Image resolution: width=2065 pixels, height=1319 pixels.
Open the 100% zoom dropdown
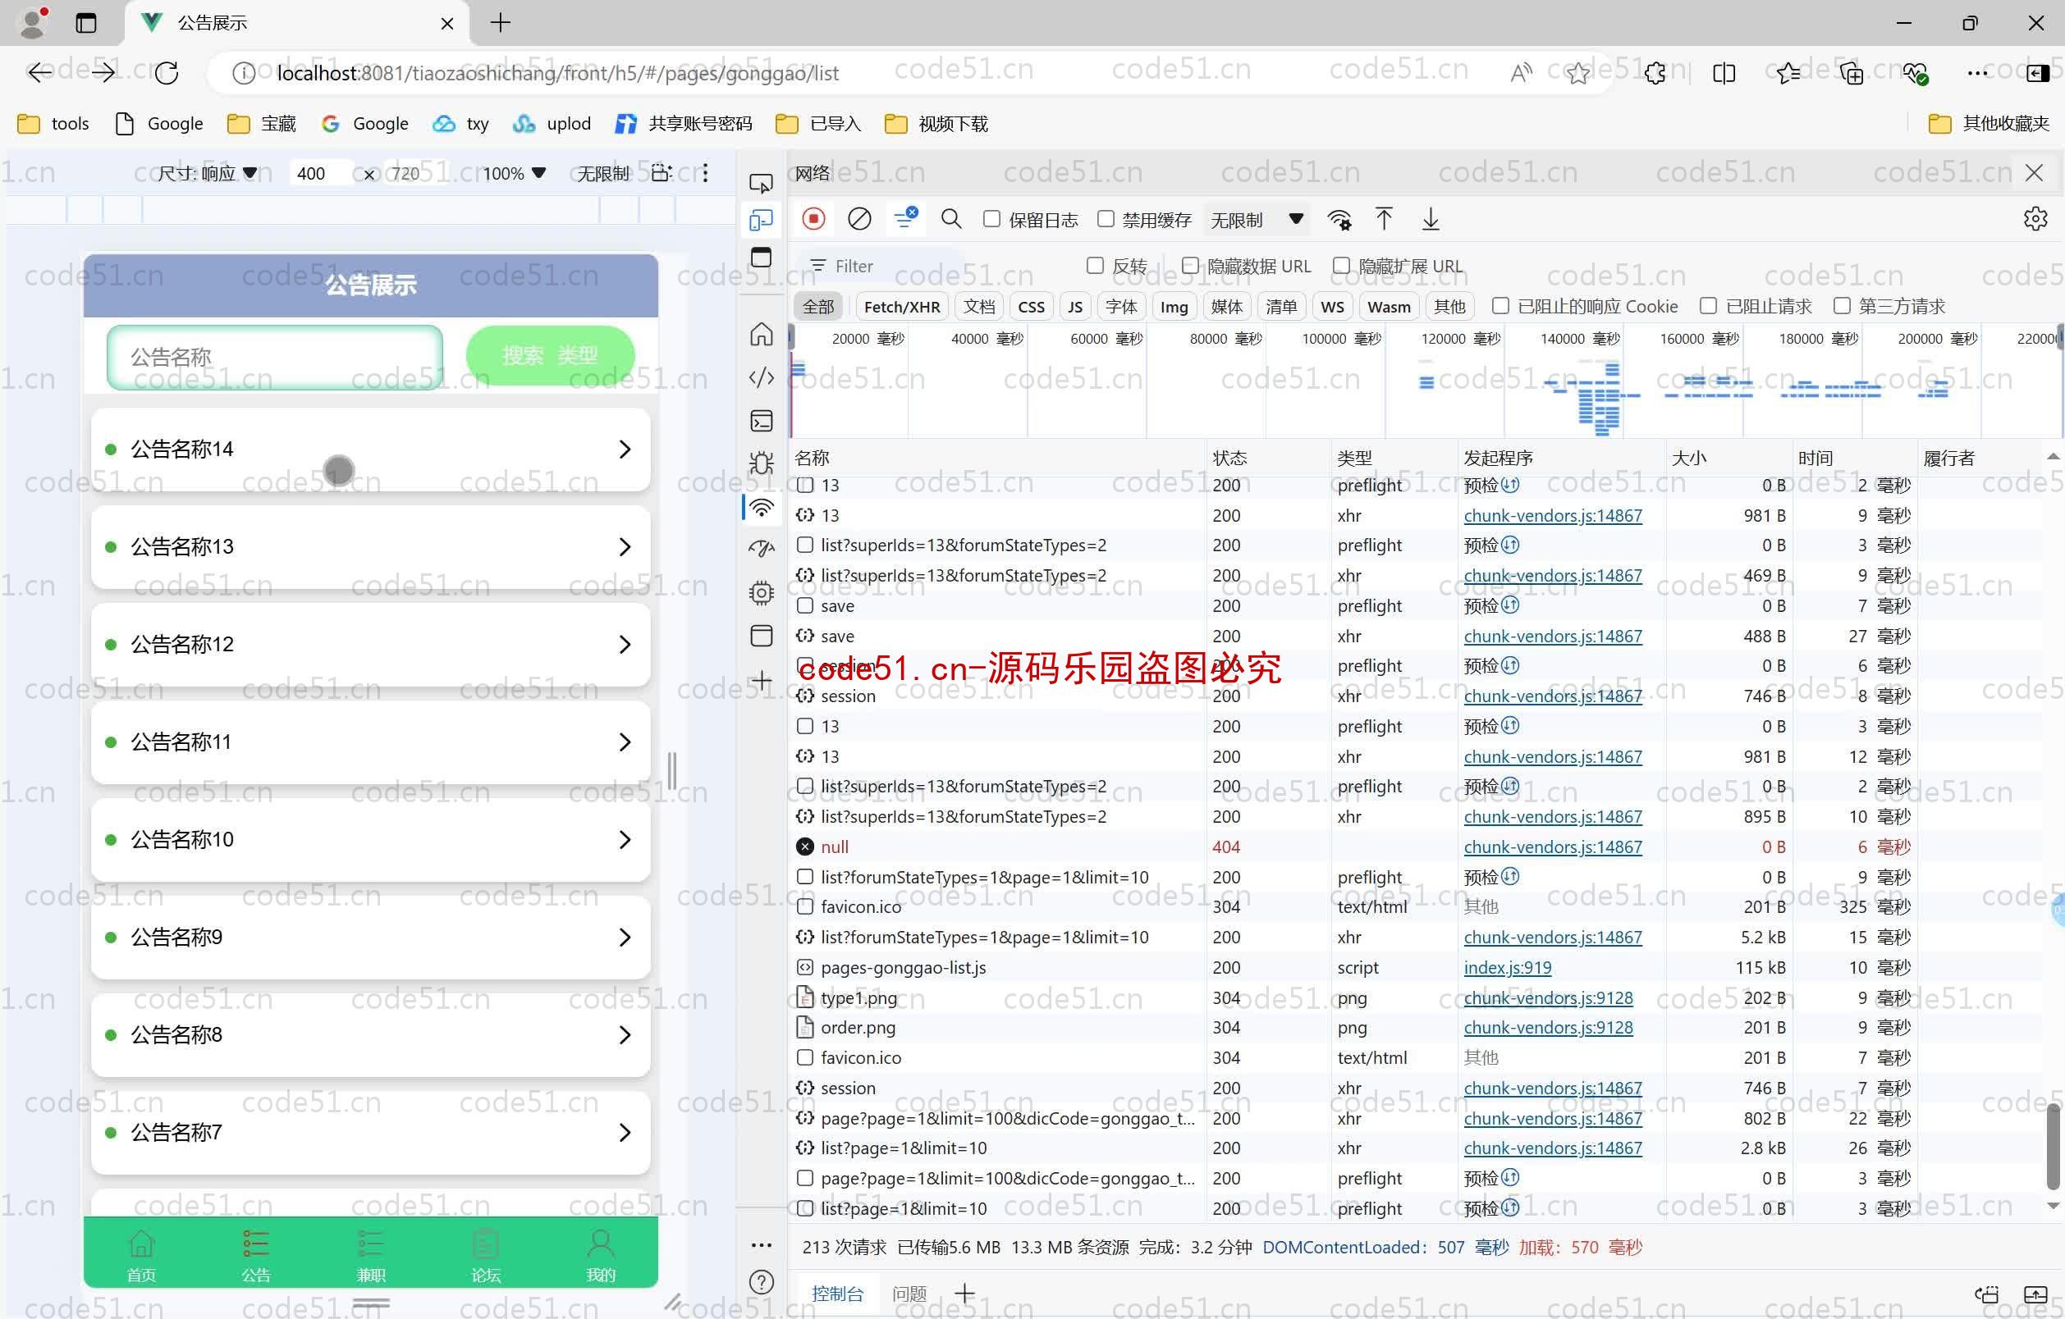515,173
